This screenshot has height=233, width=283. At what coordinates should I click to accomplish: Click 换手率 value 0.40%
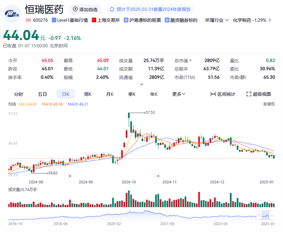pos(47,77)
